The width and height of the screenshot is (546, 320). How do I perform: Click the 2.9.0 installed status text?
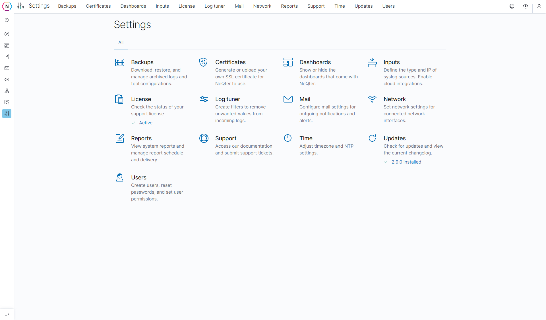[x=406, y=162]
